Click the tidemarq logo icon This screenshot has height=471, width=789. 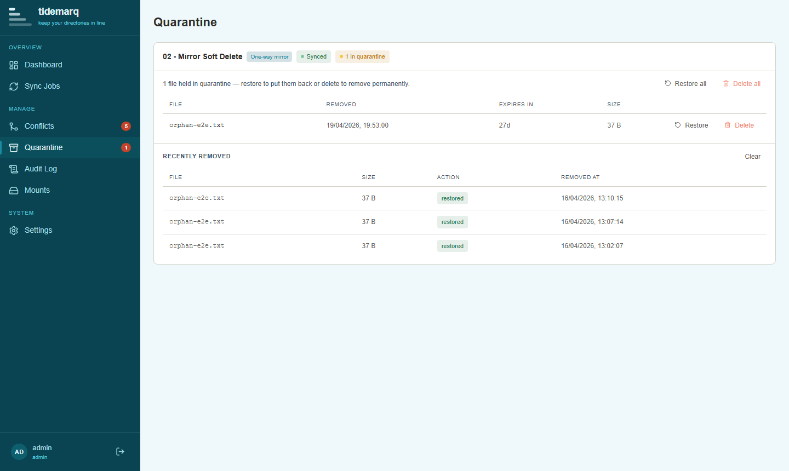click(20, 17)
